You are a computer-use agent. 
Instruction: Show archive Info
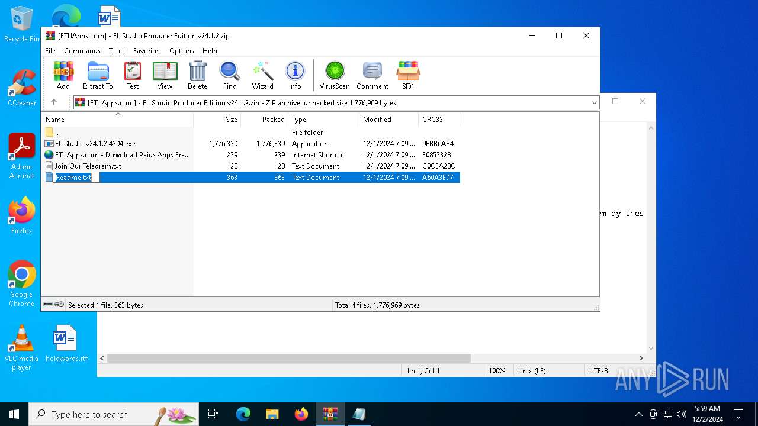tap(295, 75)
